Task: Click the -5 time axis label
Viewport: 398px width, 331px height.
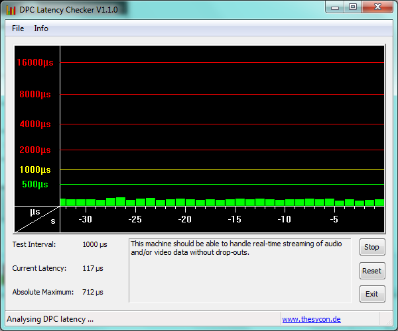Action: pyautogui.click(x=334, y=219)
